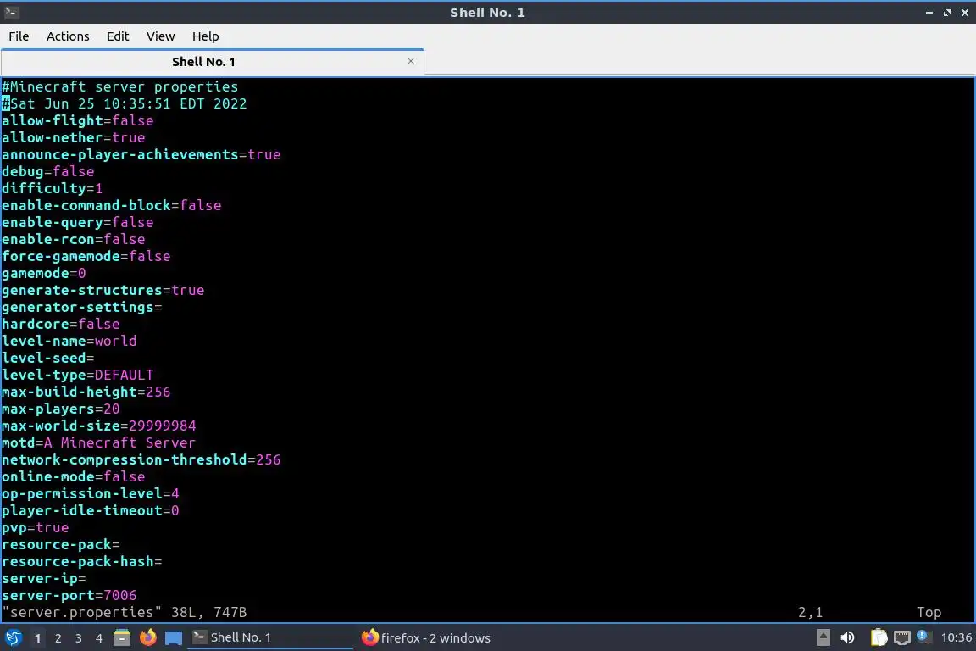Minimize the Shell No. 1 window
This screenshot has width=976, height=651.
929,13
